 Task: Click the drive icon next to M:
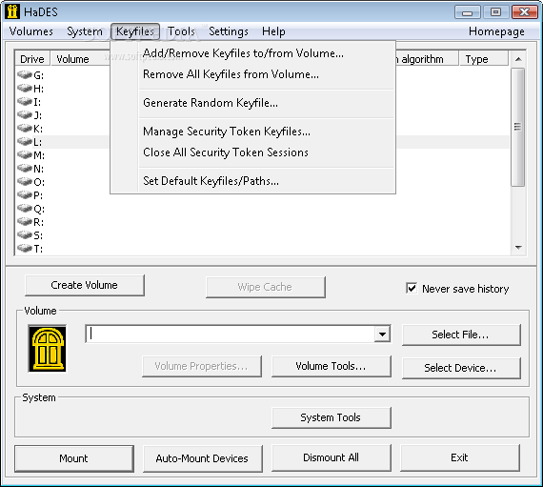pyautogui.click(x=25, y=154)
